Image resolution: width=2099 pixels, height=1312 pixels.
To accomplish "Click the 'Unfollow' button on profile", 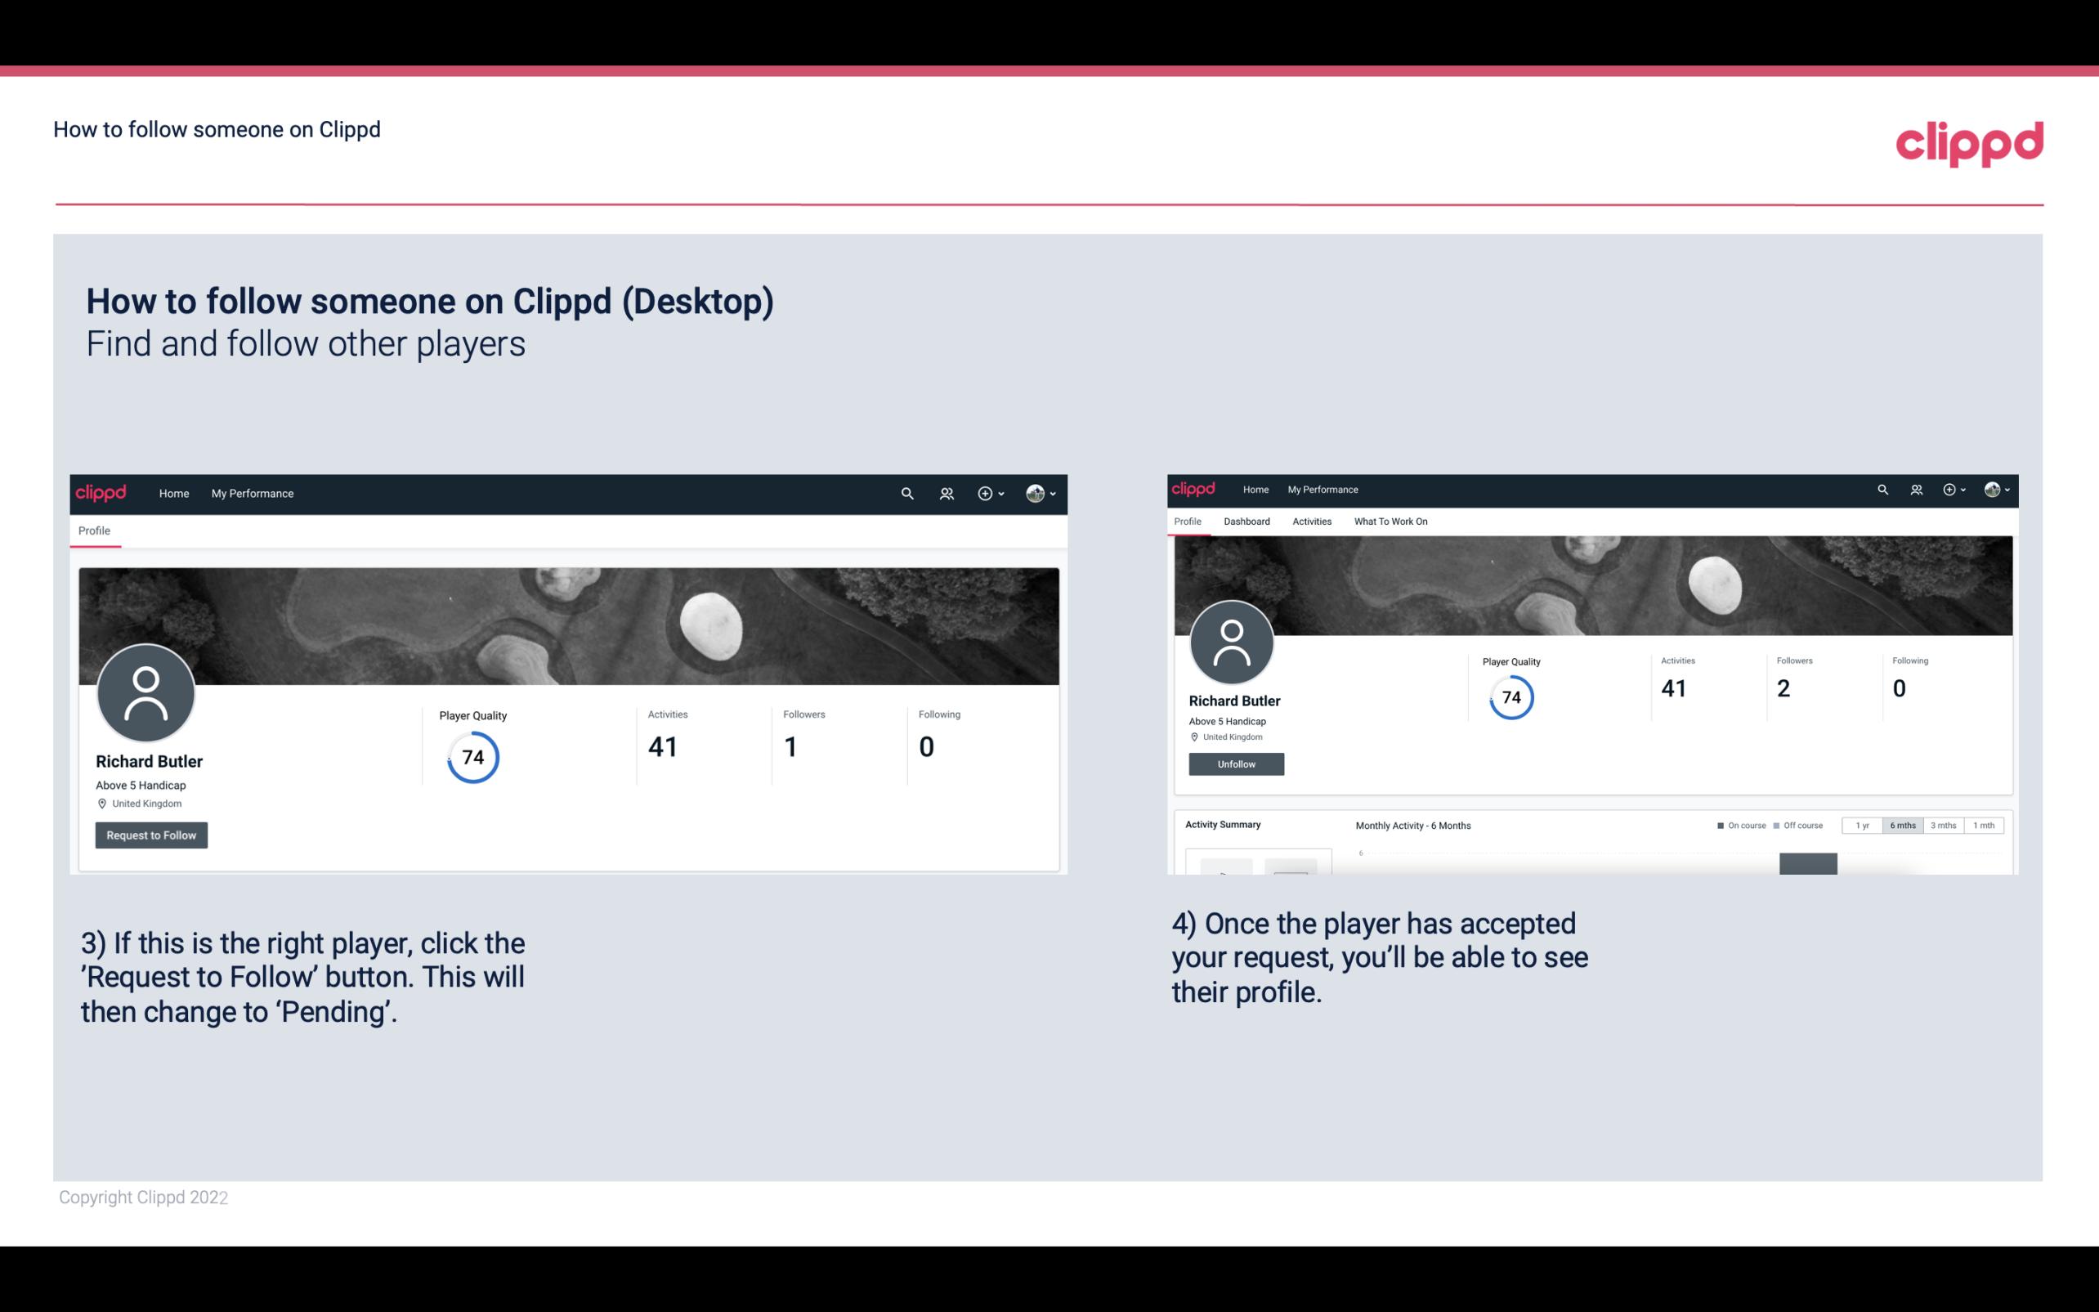I will (x=1236, y=763).
